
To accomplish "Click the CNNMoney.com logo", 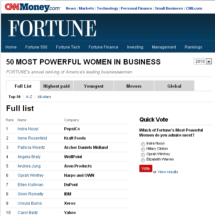I will (33, 7).
